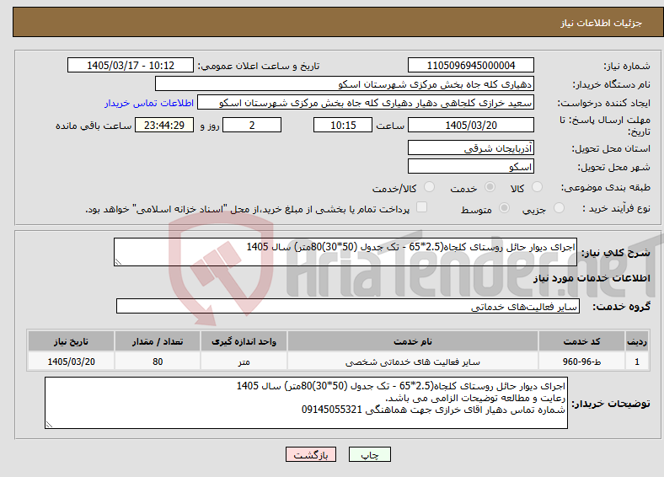Click the چاپ (print) button
664x477 pixels.
(369, 454)
